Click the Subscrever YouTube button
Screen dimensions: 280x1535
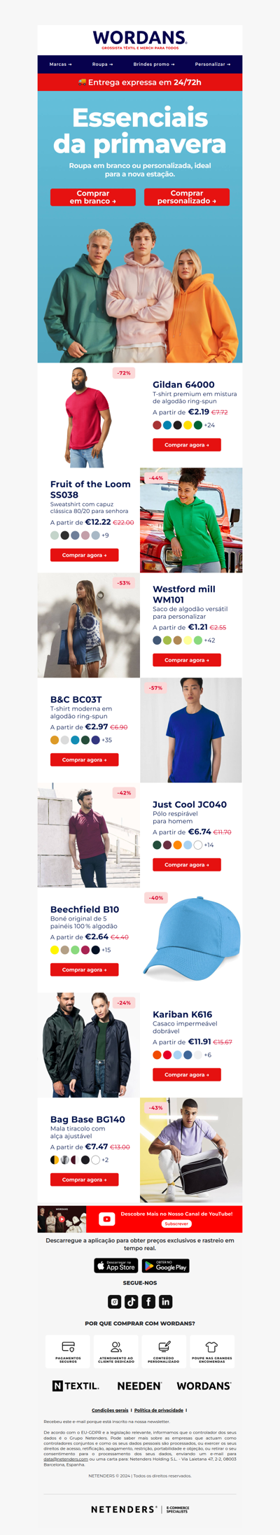[176, 1224]
